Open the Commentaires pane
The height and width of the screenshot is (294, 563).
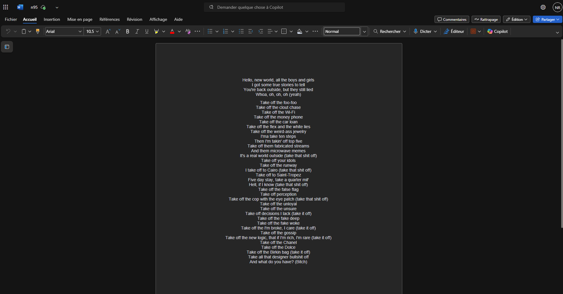pyautogui.click(x=452, y=19)
